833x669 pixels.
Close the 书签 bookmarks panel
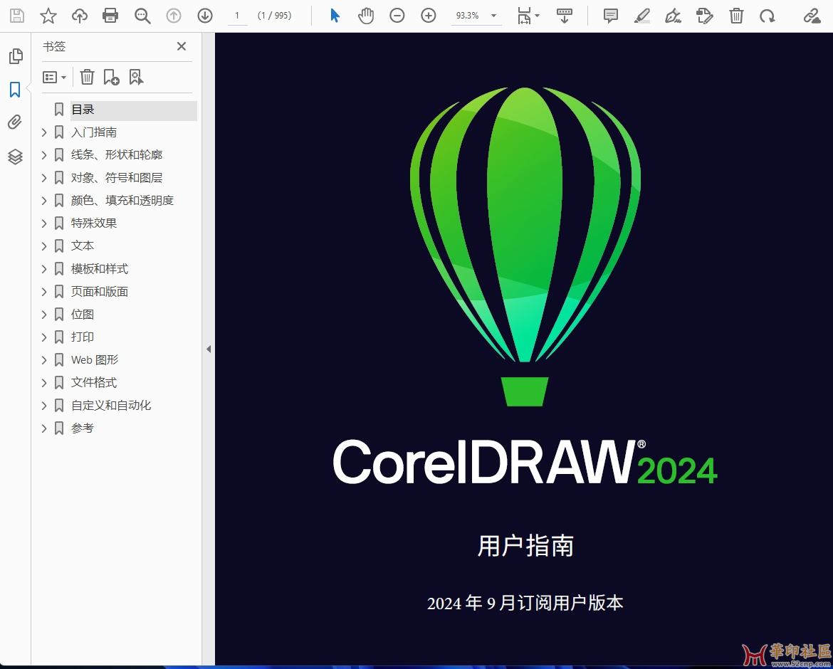pos(182,46)
